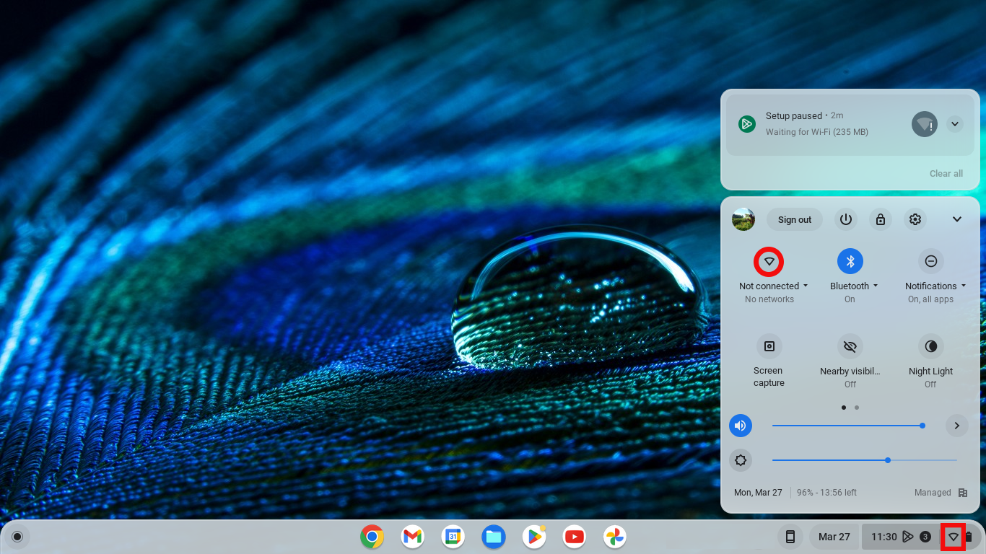
Task: Toggle Night Light on
Action: pos(930,346)
